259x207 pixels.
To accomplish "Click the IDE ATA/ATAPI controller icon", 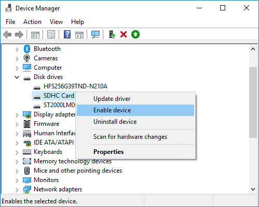I will pos(27,143).
